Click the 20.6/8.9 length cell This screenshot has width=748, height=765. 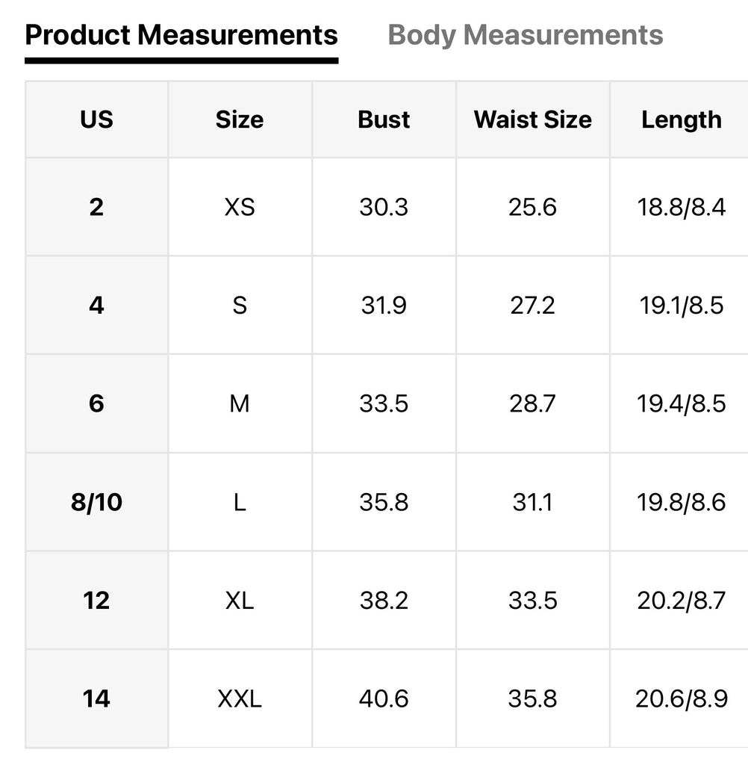(x=681, y=699)
